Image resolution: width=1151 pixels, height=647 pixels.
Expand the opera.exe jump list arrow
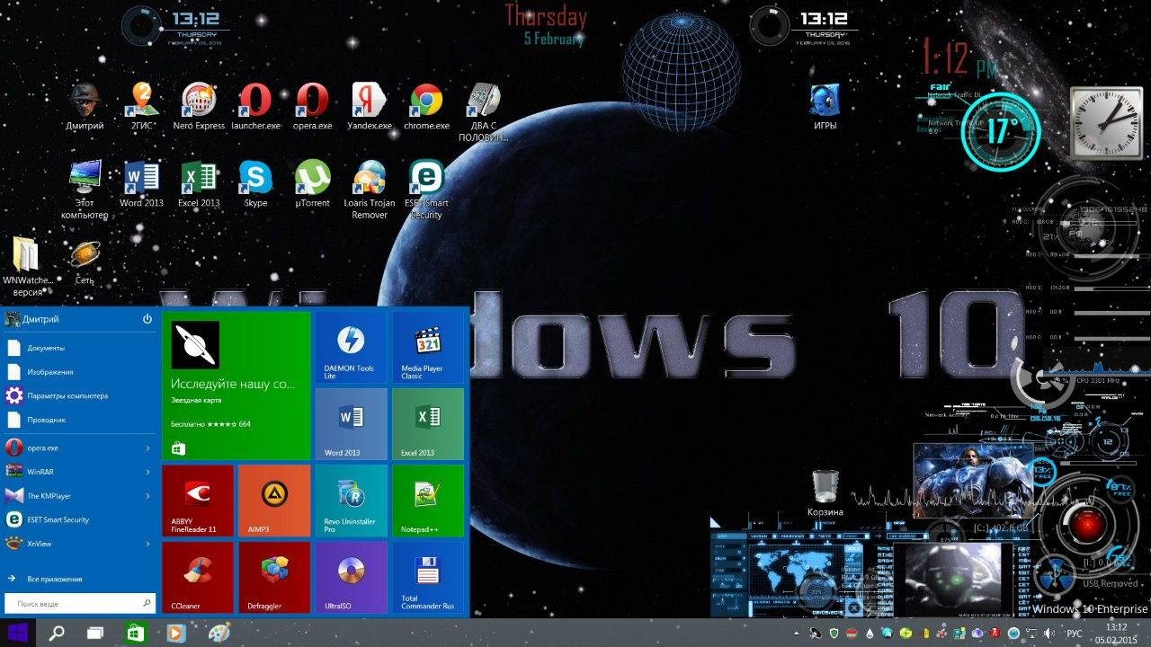pos(147,448)
